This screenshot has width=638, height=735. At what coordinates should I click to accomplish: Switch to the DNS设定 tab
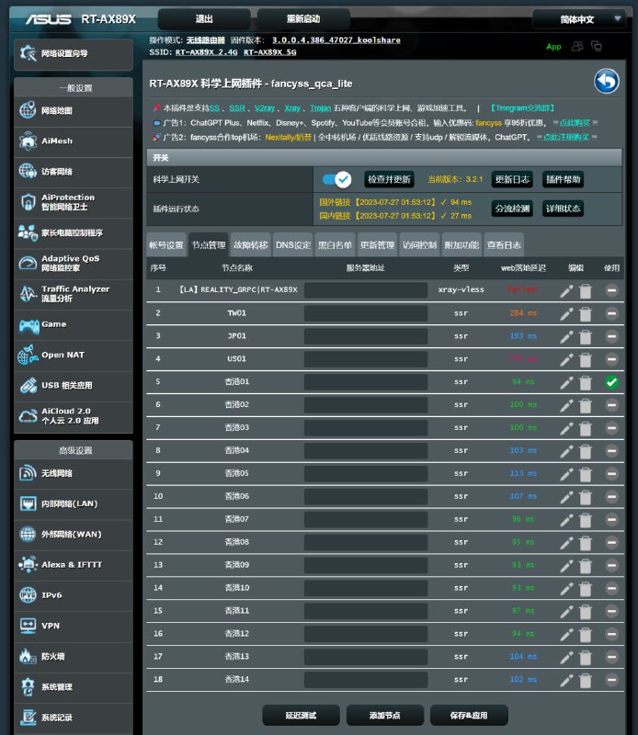293,245
